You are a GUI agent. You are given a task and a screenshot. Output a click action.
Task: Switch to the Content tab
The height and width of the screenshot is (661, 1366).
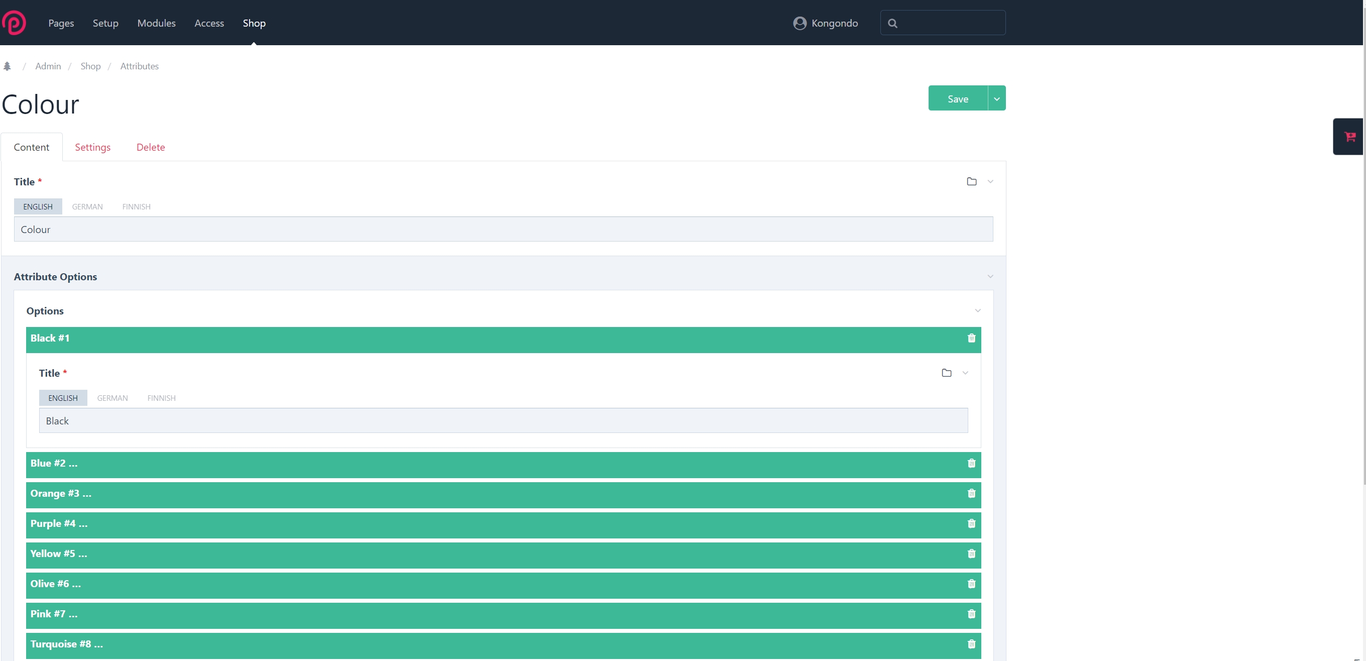pos(31,147)
